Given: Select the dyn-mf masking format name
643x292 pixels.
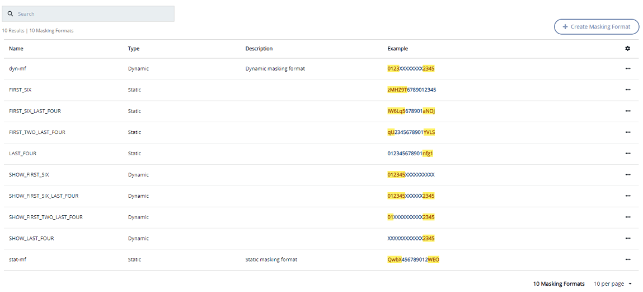Looking at the screenshot, I should 18,68.
